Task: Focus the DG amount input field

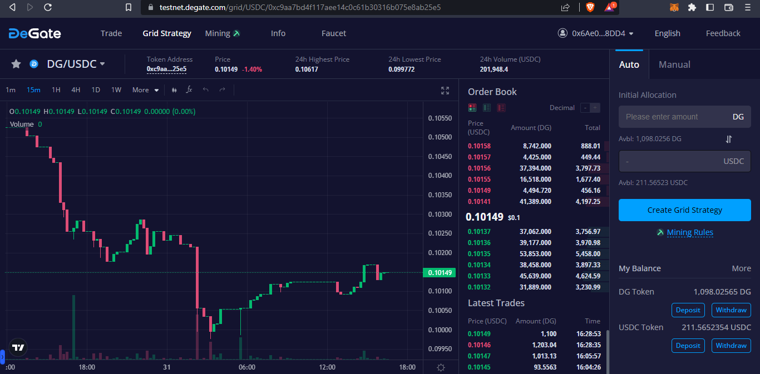Action: click(685, 117)
